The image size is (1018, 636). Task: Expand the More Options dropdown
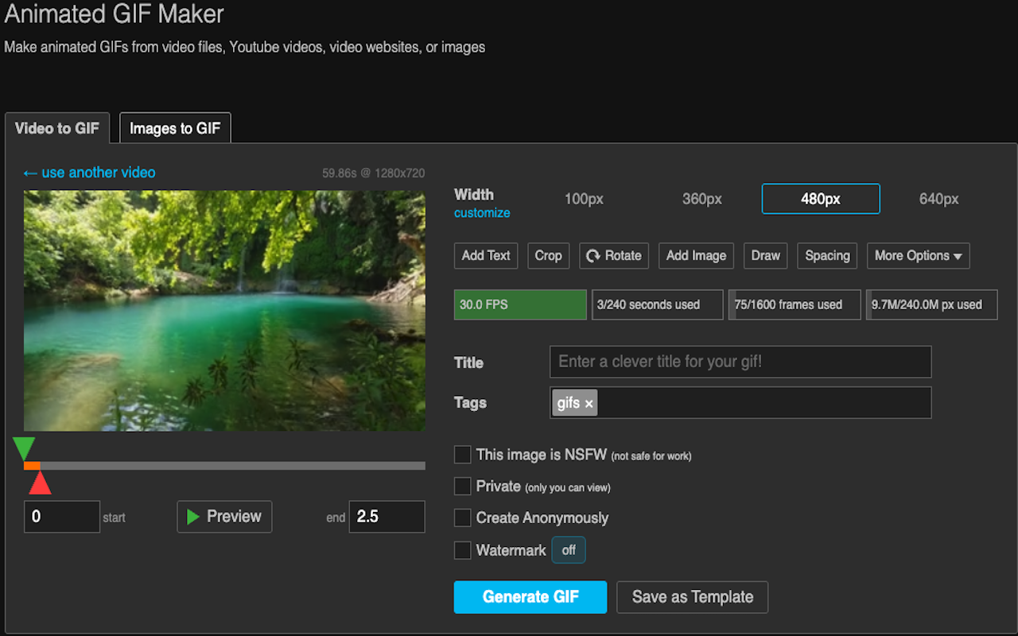tap(919, 256)
